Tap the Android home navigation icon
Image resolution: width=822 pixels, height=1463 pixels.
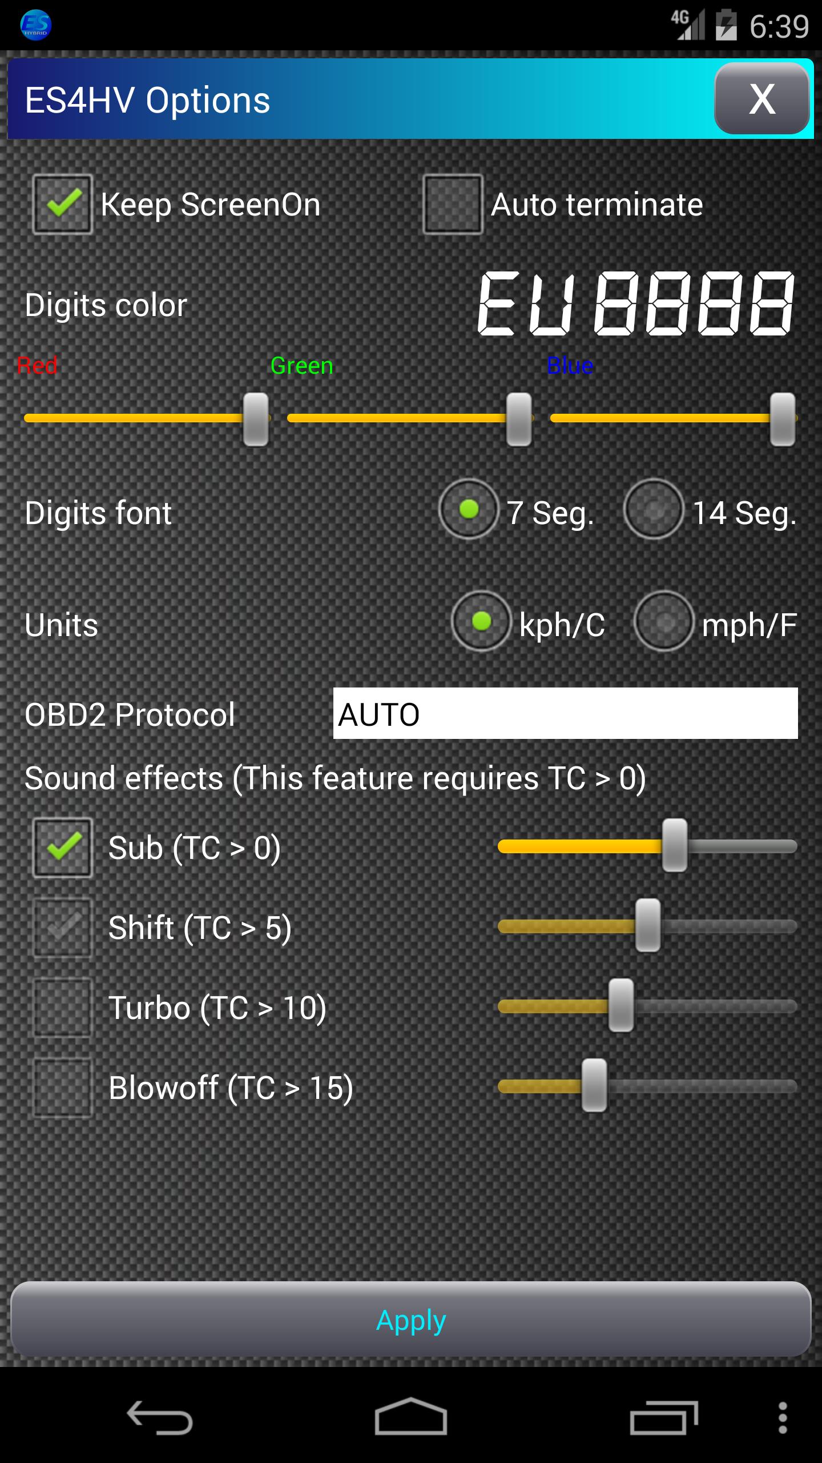point(410,1417)
